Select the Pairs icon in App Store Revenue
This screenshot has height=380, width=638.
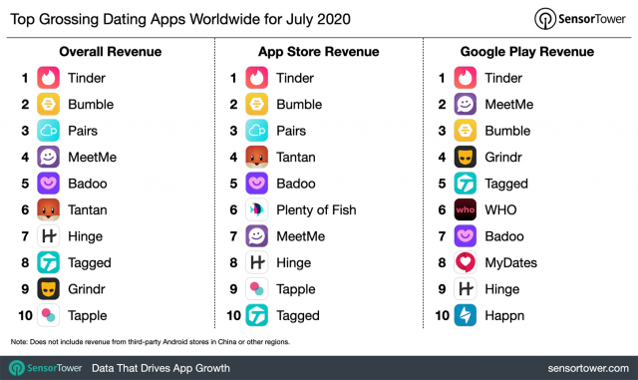[257, 131]
